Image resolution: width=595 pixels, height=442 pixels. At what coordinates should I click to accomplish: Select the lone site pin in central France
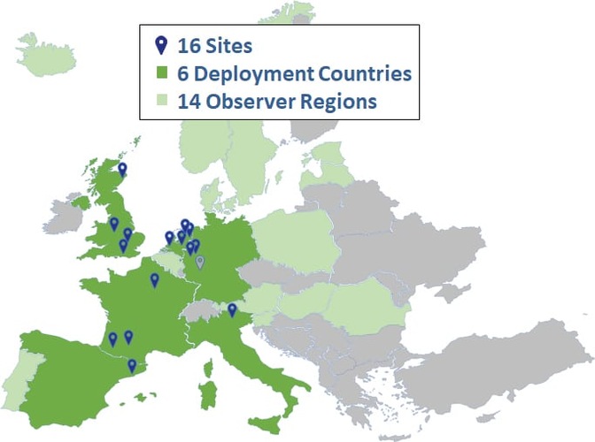(x=155, y=279)
